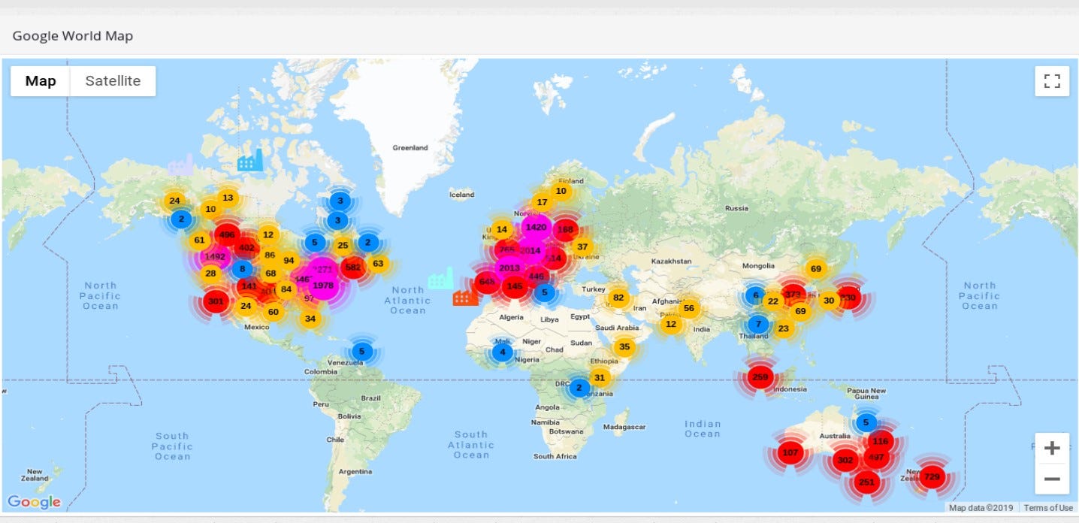This screenshot has width=1079, height=523.
Task: Select the blue 8 cluster marker
Action: (x=242, y=268)
